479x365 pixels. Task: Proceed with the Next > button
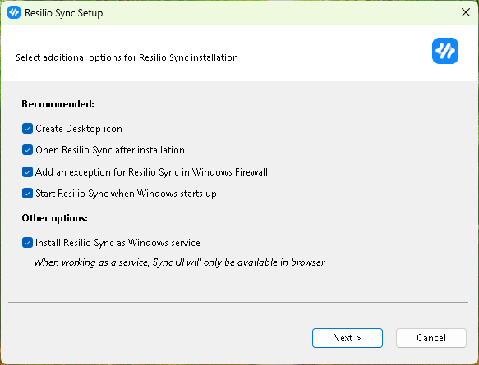[348, 338]
